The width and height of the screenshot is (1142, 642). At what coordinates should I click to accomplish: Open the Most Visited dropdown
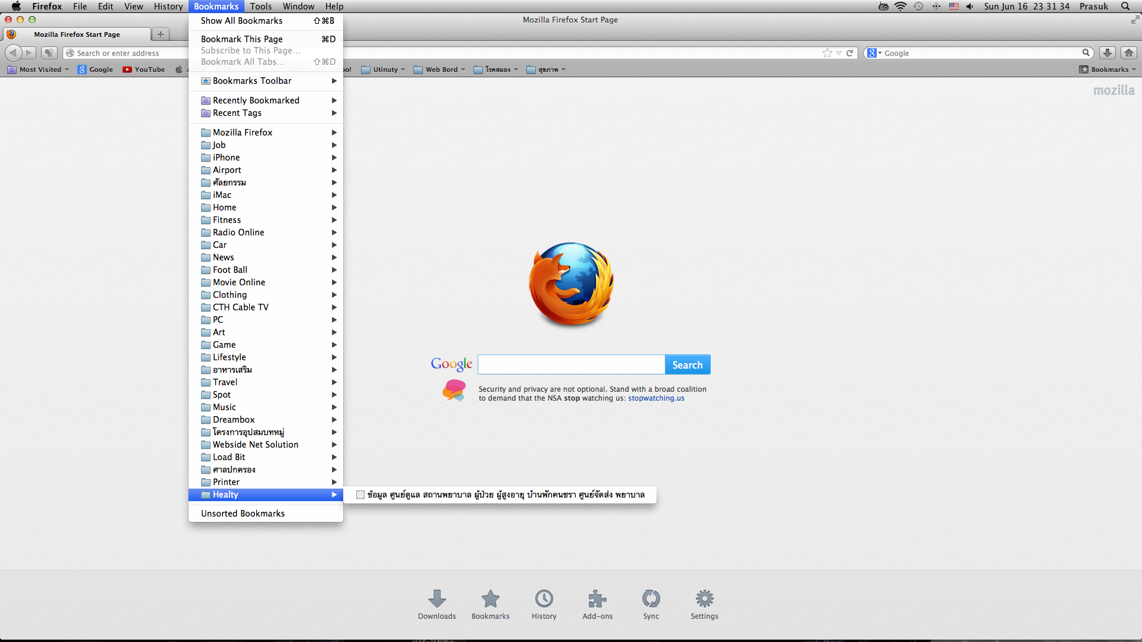(39, 70)
